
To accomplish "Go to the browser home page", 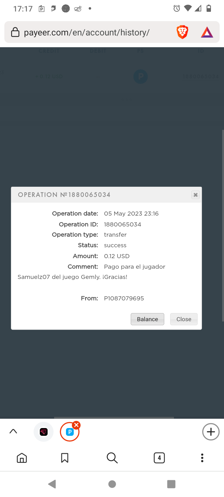I will [22, 458].
